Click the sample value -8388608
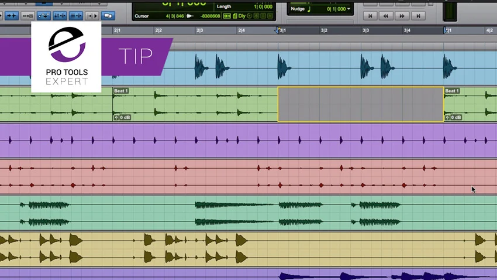Image resolution: width=497 pixels, height=280 pixels. coord(210,16)
